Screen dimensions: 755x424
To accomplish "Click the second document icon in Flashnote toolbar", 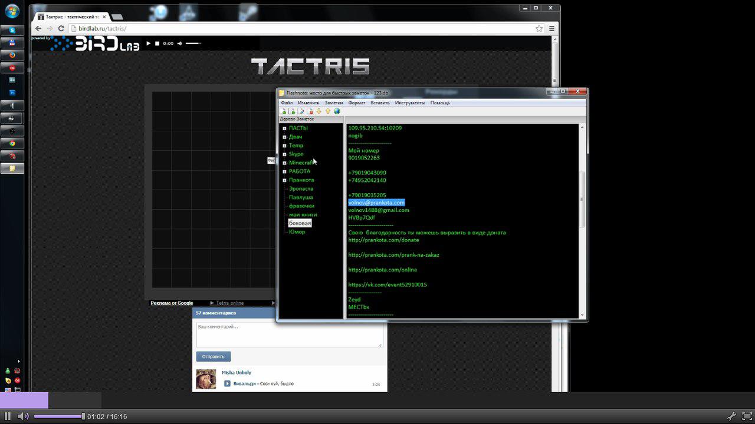I will [x=291, y=111].
